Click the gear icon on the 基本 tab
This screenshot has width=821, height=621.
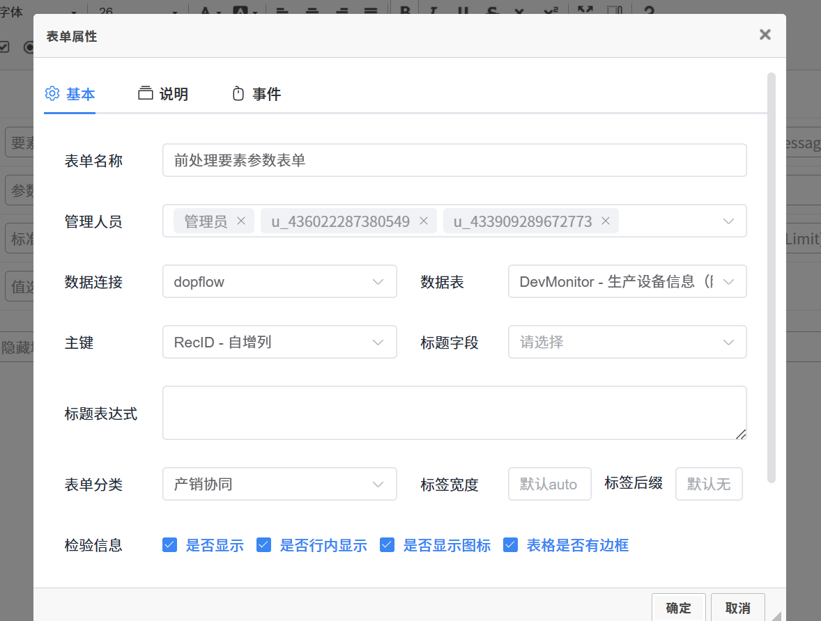pos(52,94)
